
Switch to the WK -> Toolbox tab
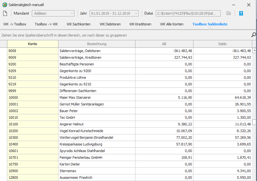coord(15,24)
